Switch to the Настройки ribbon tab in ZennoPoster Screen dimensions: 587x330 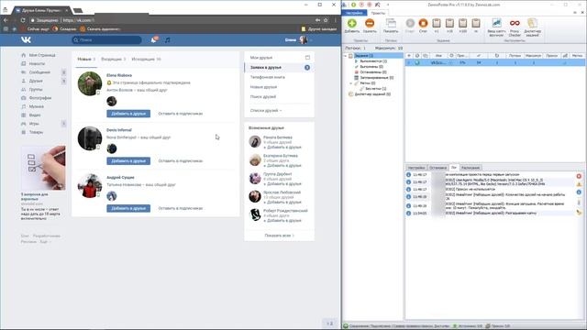pyautogui.click(x=354, y=13)
